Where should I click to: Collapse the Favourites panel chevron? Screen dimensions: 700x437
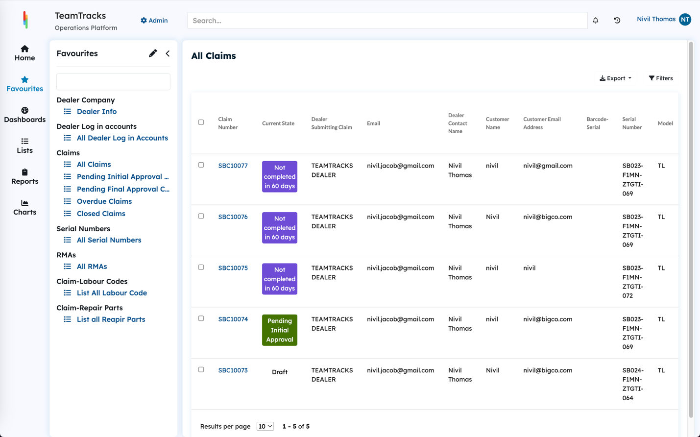tap(168, 53)
